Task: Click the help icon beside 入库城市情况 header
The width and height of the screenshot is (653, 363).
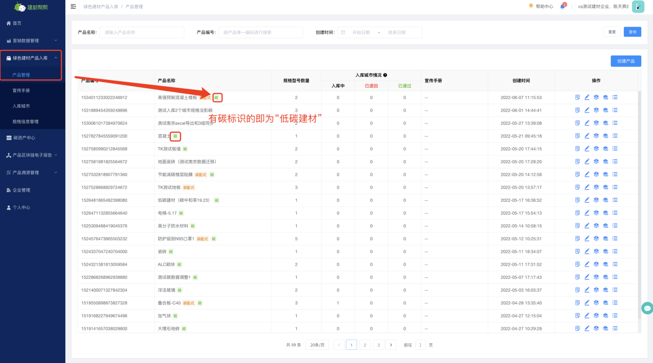Action: pos(385,75)
